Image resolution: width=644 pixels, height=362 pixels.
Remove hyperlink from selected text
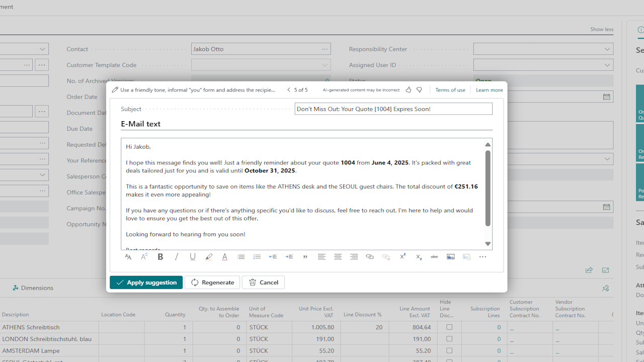click(386, 257)
